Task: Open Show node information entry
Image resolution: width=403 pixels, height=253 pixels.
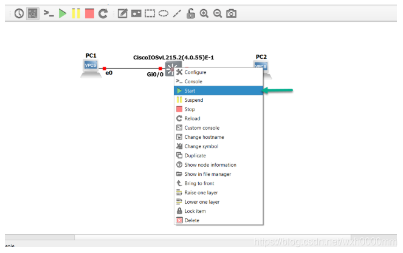Action: point(218,165)
